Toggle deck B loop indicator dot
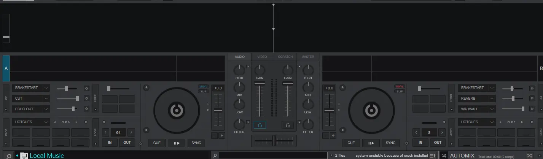543x159 pixels. [x=443, y=123]
